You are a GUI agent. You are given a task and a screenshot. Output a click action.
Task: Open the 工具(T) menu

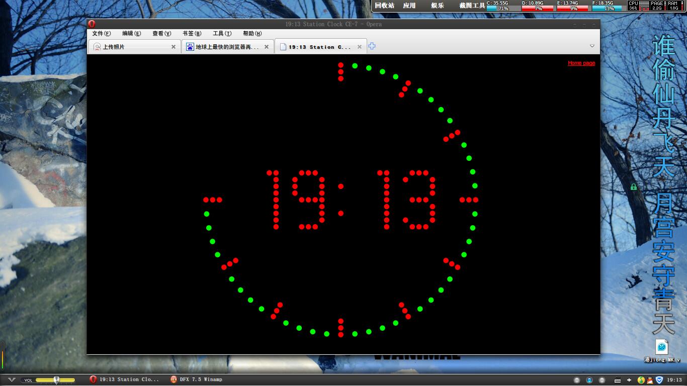point(222,34)
